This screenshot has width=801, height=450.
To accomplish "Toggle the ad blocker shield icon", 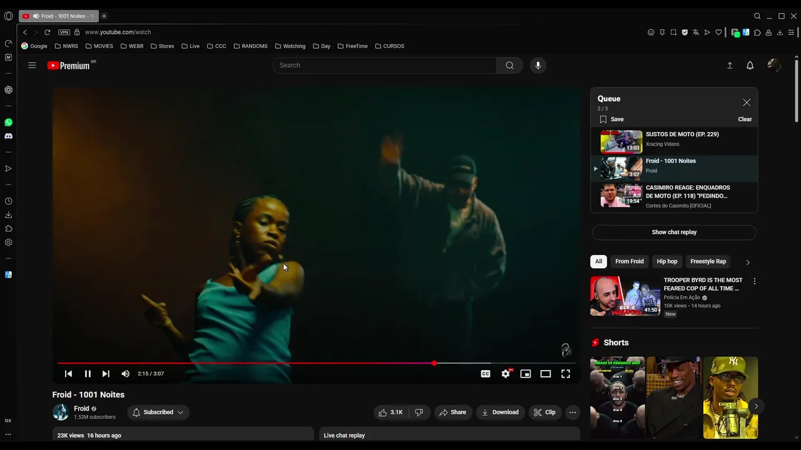I will coord(685,32).
